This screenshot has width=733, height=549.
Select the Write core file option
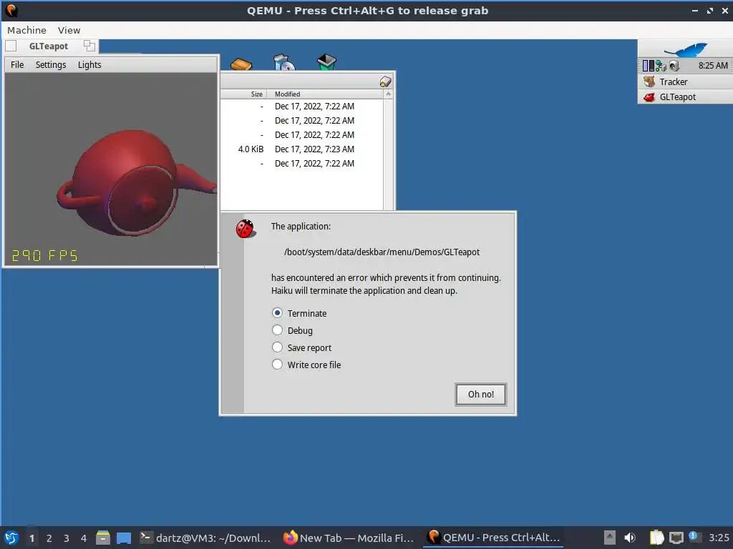coord(277,365)
